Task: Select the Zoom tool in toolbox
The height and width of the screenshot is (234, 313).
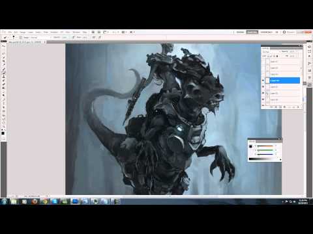Action: (3, 127)
